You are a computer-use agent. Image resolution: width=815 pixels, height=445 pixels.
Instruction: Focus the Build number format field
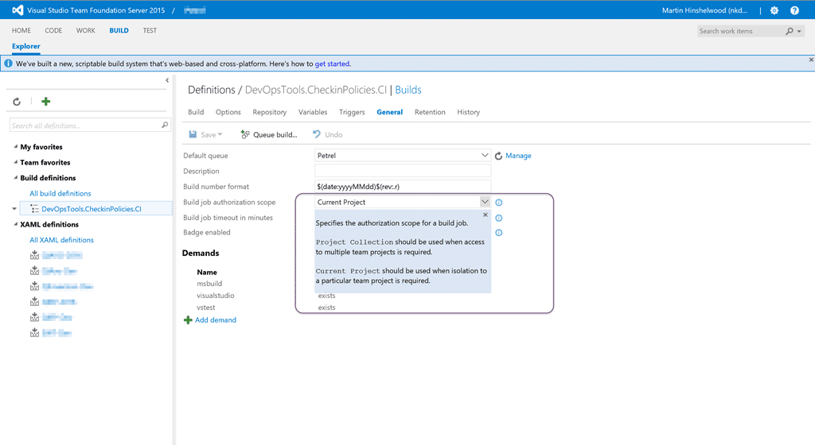pos(402,187)
